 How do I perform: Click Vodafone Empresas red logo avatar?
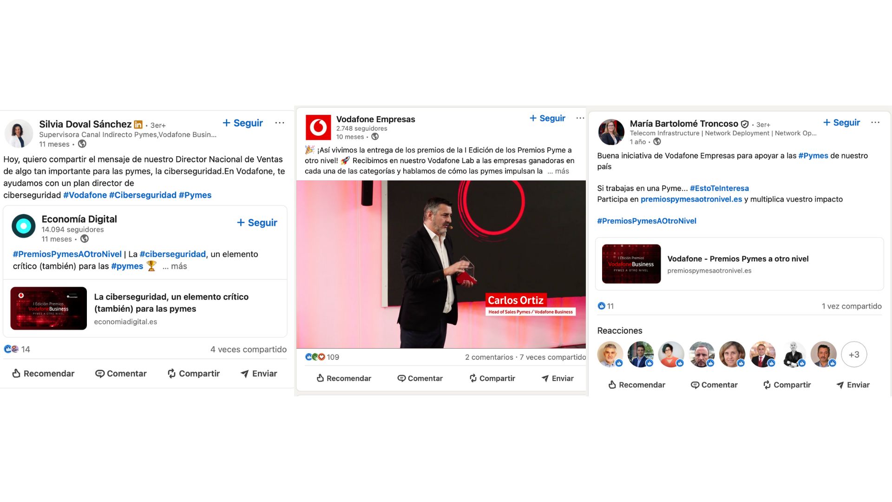[318, 127]
